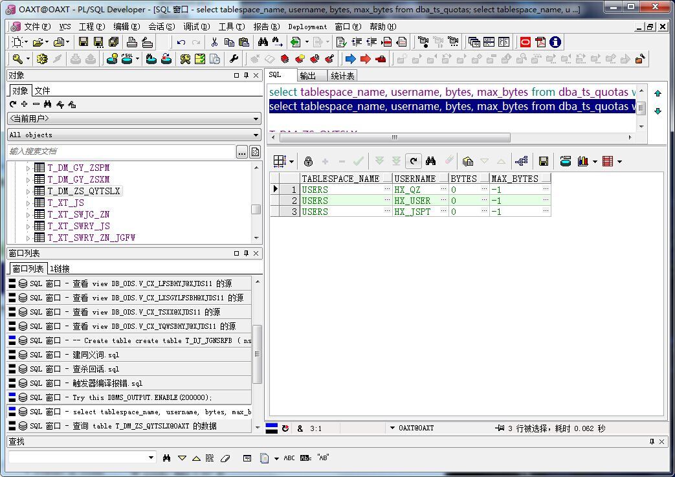Click the lock icon to edit results
The image size is (675, 477).
coord(308,161)
